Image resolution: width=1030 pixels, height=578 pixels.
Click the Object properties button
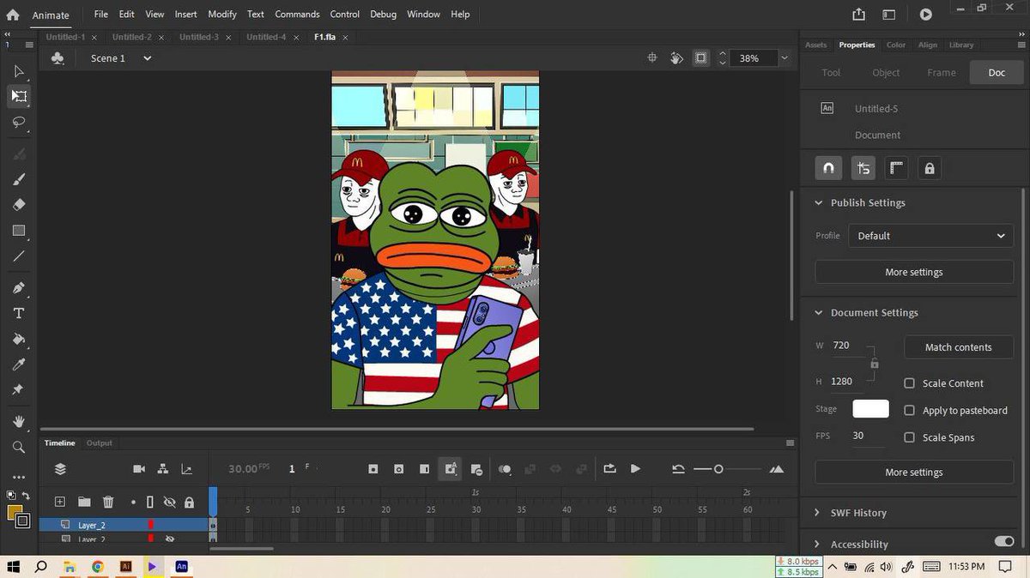coord(886,73)
